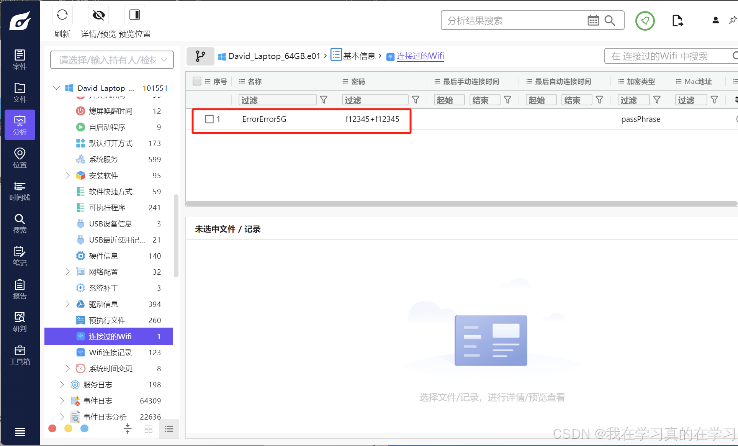Open the 工具箱 toolbox sidebar icon

[x=20, y=355]
